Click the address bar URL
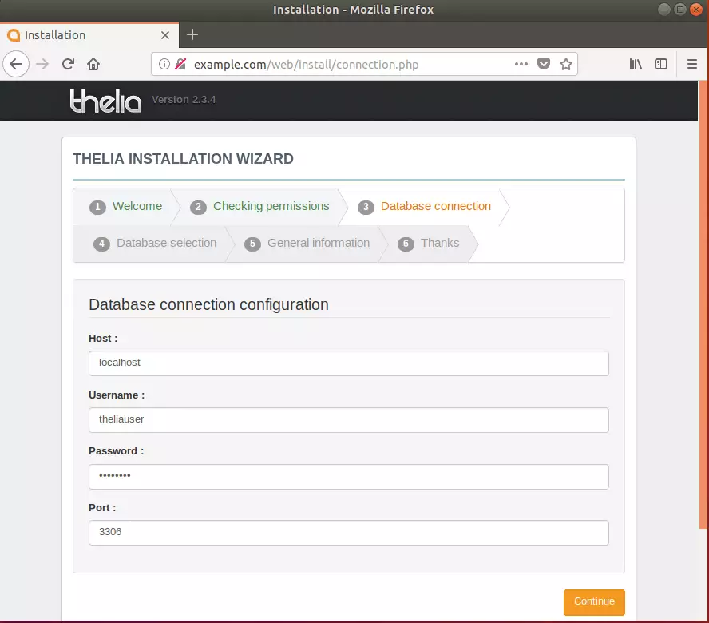Image resolution: width=709 pixels, height=623 pixels. click(306, 65)
